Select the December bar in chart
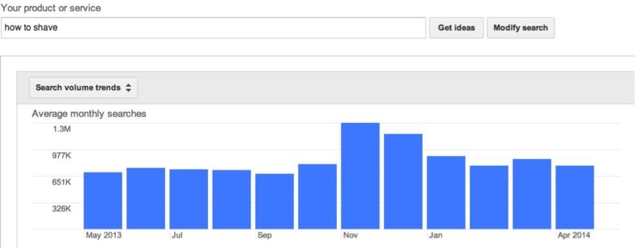Image resolution: width=635 pixels, height=248 pixels. tap(404, 181)
